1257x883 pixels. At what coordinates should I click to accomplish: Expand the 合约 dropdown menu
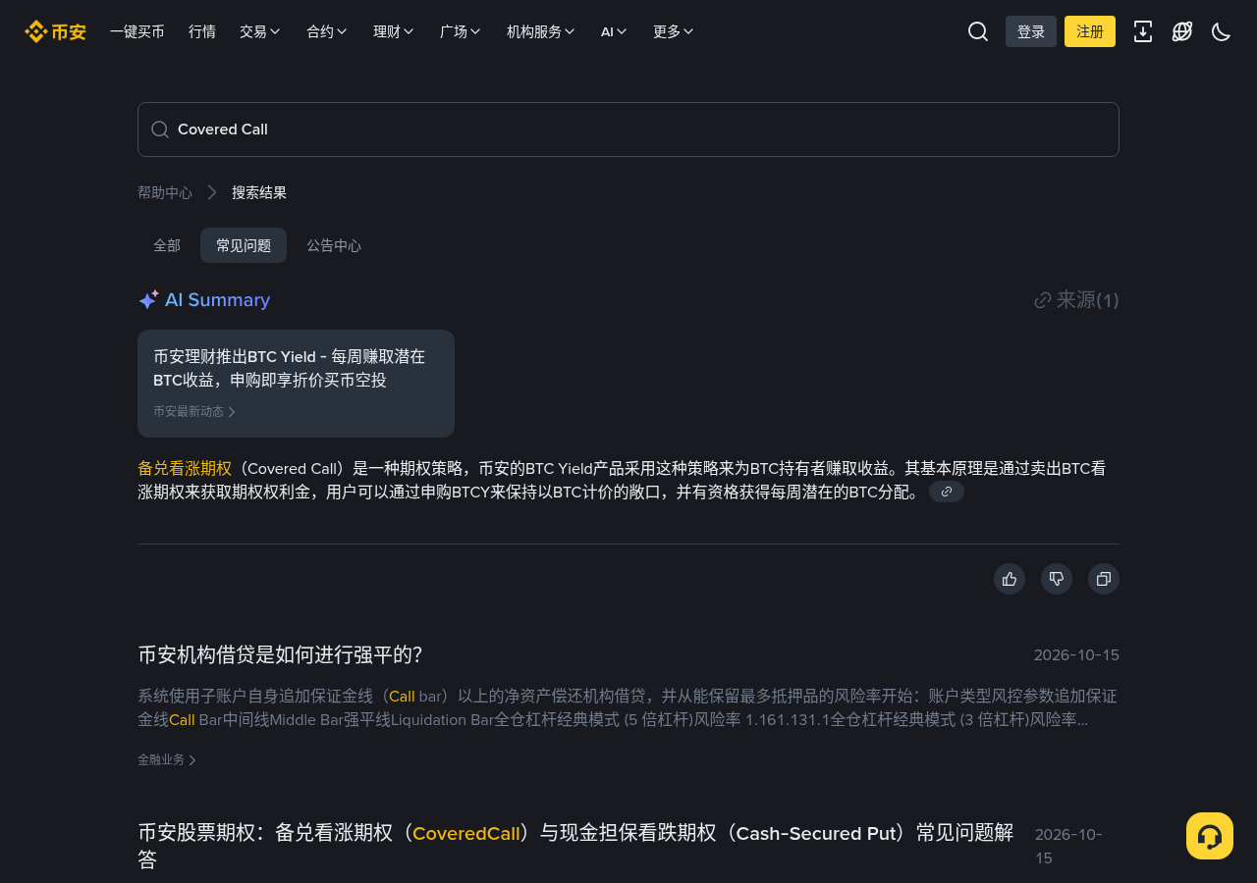(x=327, y=31)
